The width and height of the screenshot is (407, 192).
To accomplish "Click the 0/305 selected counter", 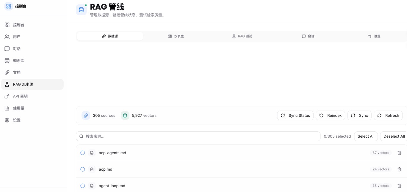I will [337, 136].
